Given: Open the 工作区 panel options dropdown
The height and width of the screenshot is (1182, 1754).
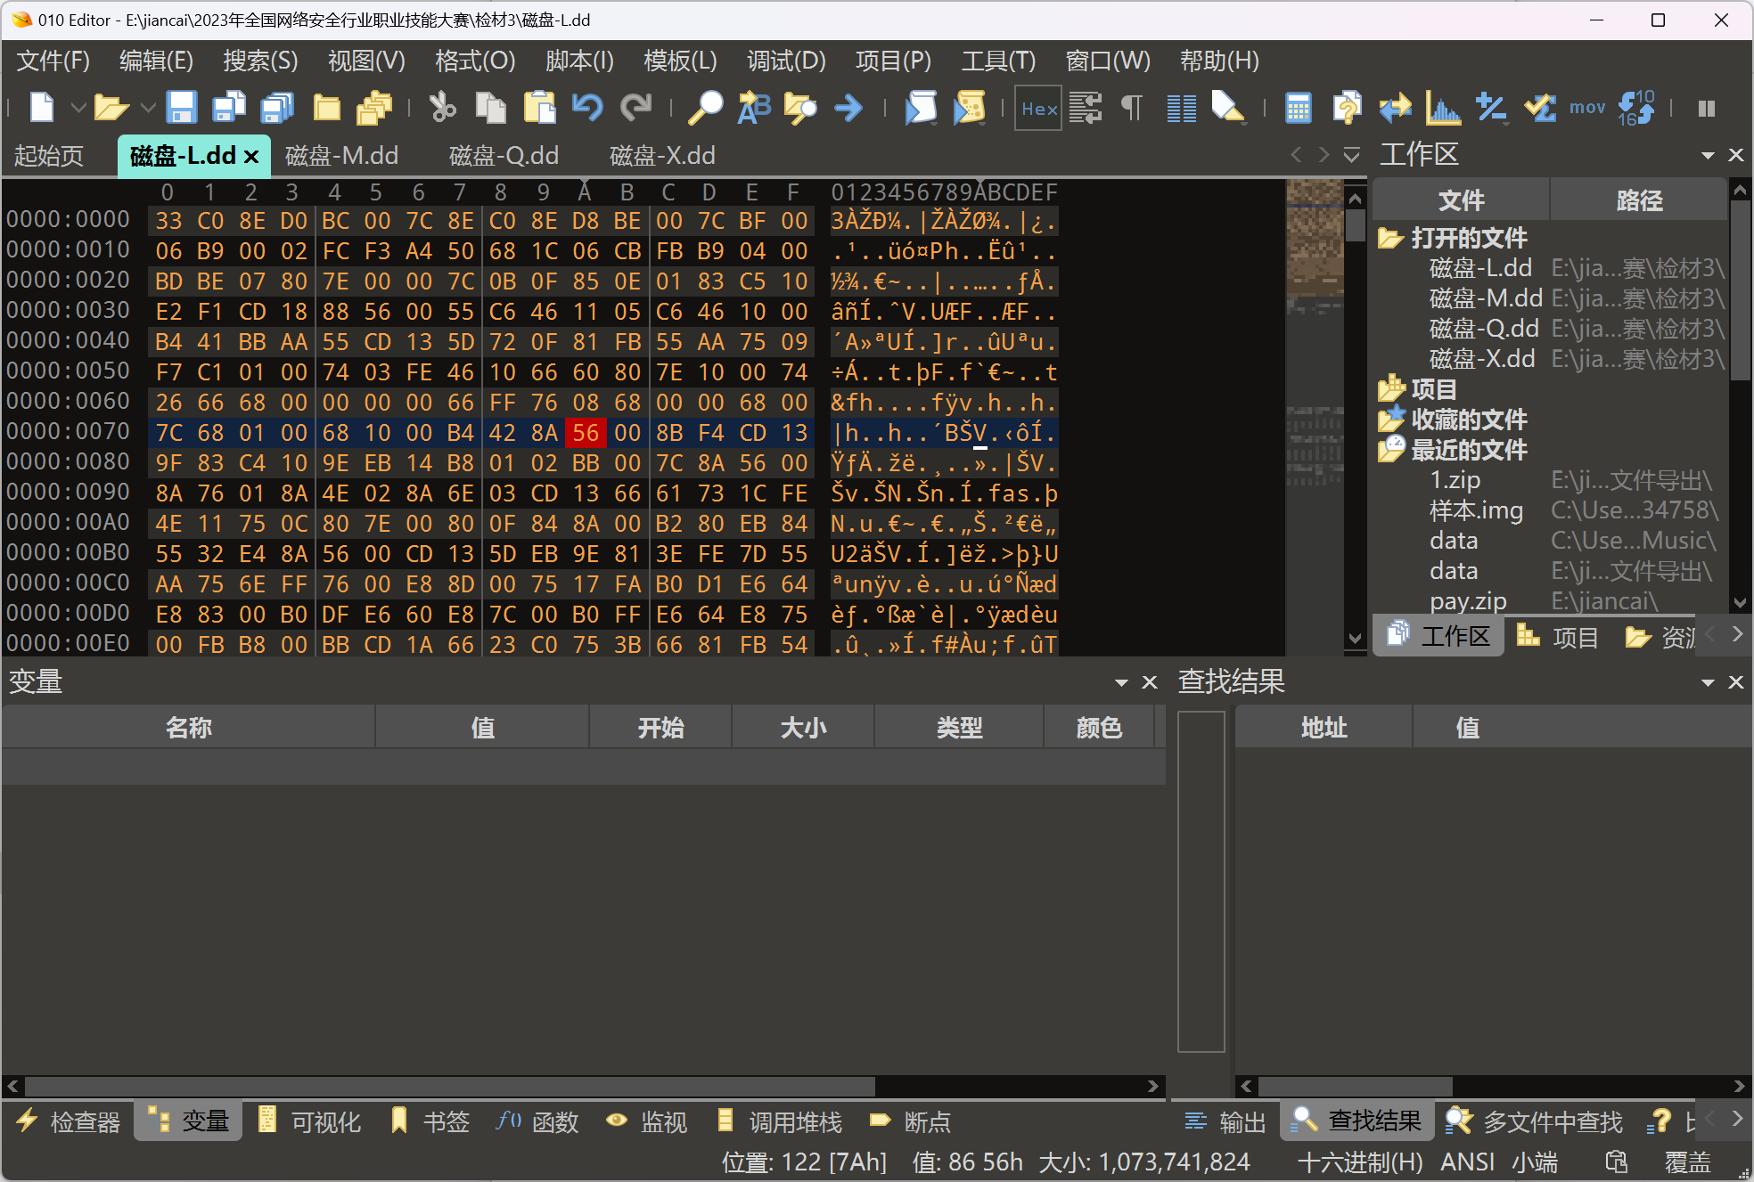Looking at the screenshot, I should click(1708, 155).
